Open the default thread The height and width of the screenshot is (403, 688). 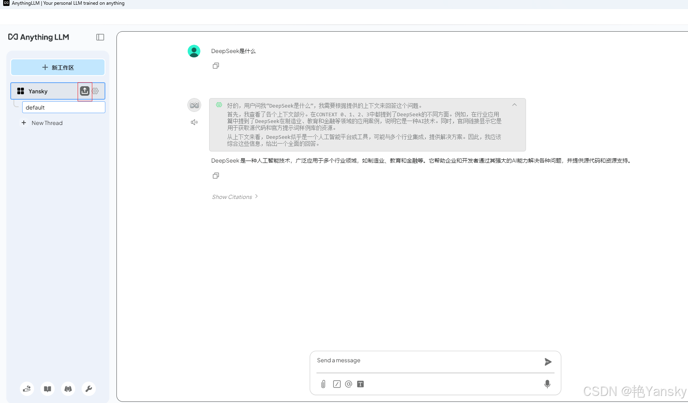coord(64,107)
